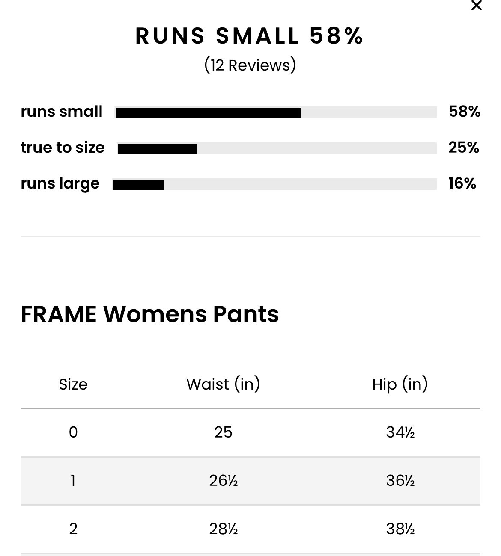Viewport: 501px width, 556px height.
Task: Click the Waist (in) column header
Action: pos(223,384)
